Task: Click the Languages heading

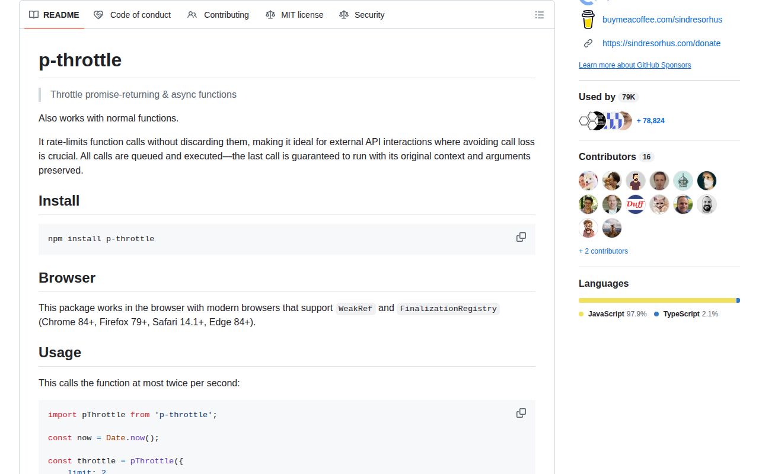Action: [x=604, y=283]
